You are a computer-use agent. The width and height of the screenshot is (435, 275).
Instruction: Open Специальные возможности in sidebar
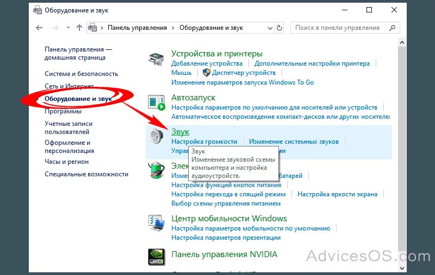pyautogui.click(x=86, y=174)
